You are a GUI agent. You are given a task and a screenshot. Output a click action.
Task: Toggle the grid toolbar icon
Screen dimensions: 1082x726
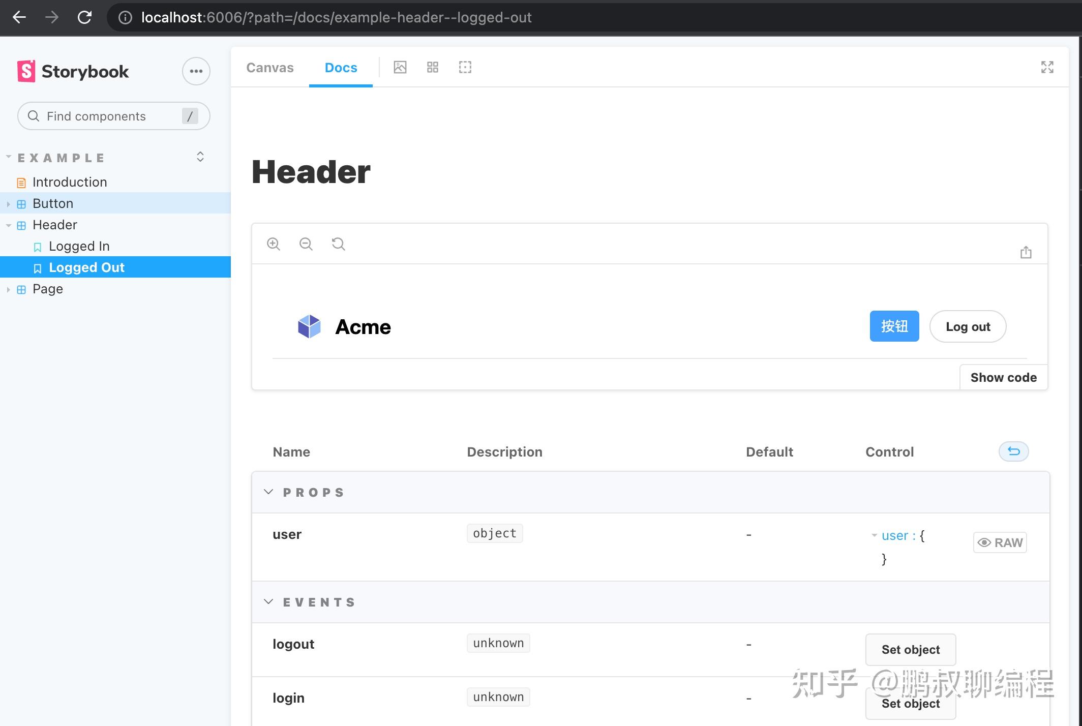click(x=433, y=67)
